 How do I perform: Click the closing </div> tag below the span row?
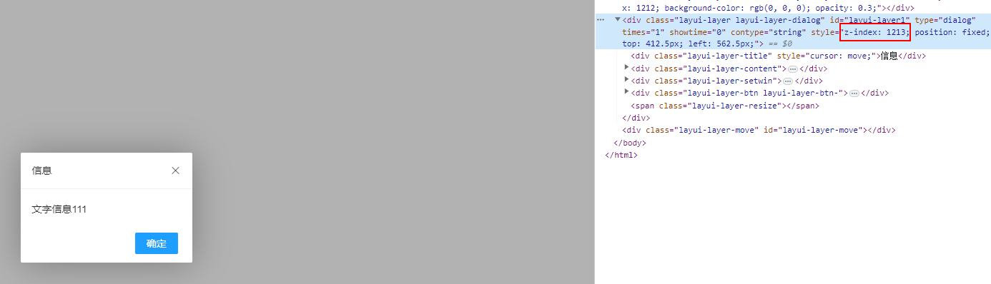(x=636, y=118)
